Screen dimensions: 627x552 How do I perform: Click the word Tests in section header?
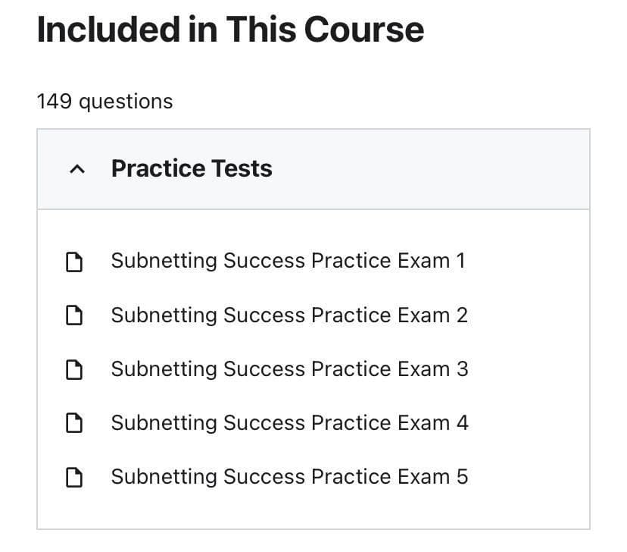point(242,168)
